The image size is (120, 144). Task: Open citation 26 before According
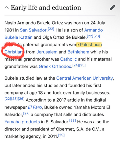point(21,99)
